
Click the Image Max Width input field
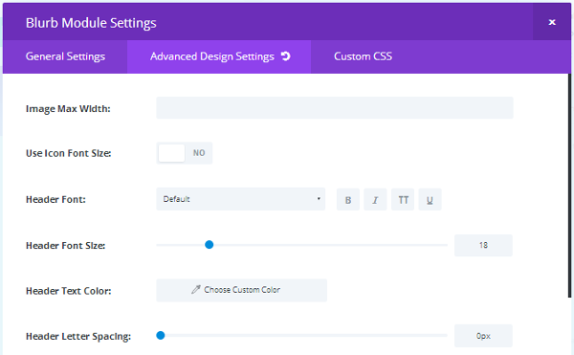(x=335, y=107)
